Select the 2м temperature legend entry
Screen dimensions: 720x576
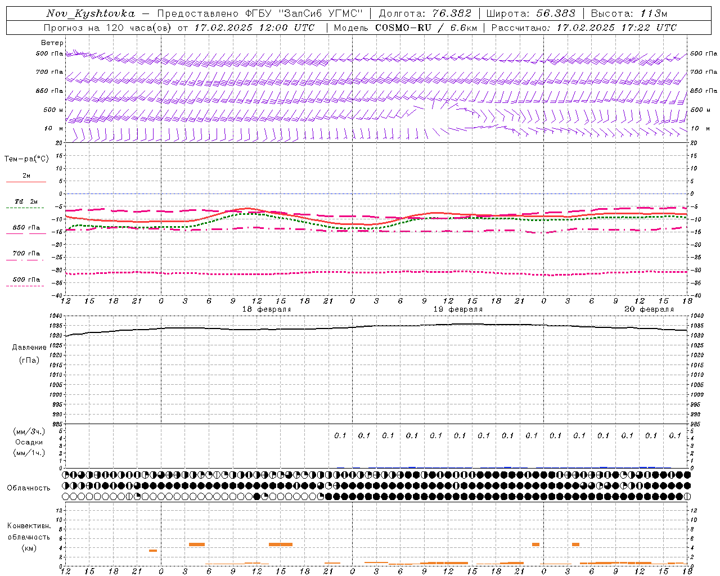coord(26,176)
